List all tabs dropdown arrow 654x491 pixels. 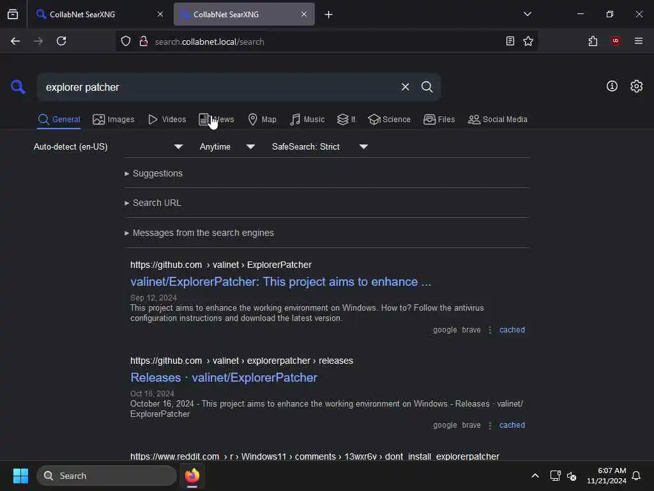pos(527,14)
